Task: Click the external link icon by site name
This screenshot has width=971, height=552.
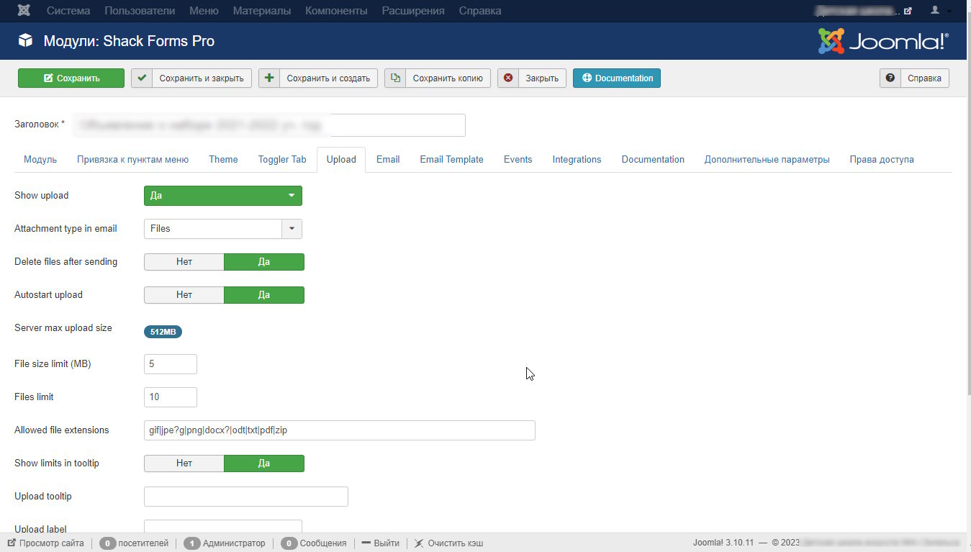Action: coord(908,11)
